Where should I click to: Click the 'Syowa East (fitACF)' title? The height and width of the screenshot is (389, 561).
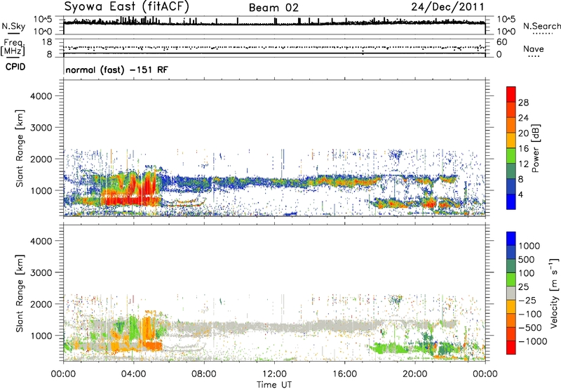(126, 7)
